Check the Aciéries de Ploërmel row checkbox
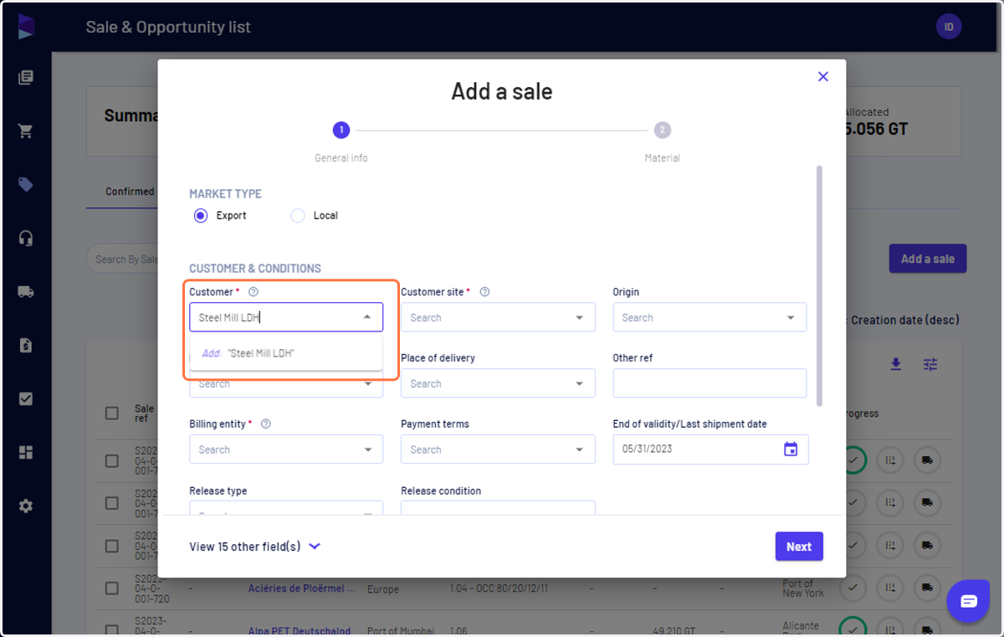1004x637 pixels. pos(112,588)
